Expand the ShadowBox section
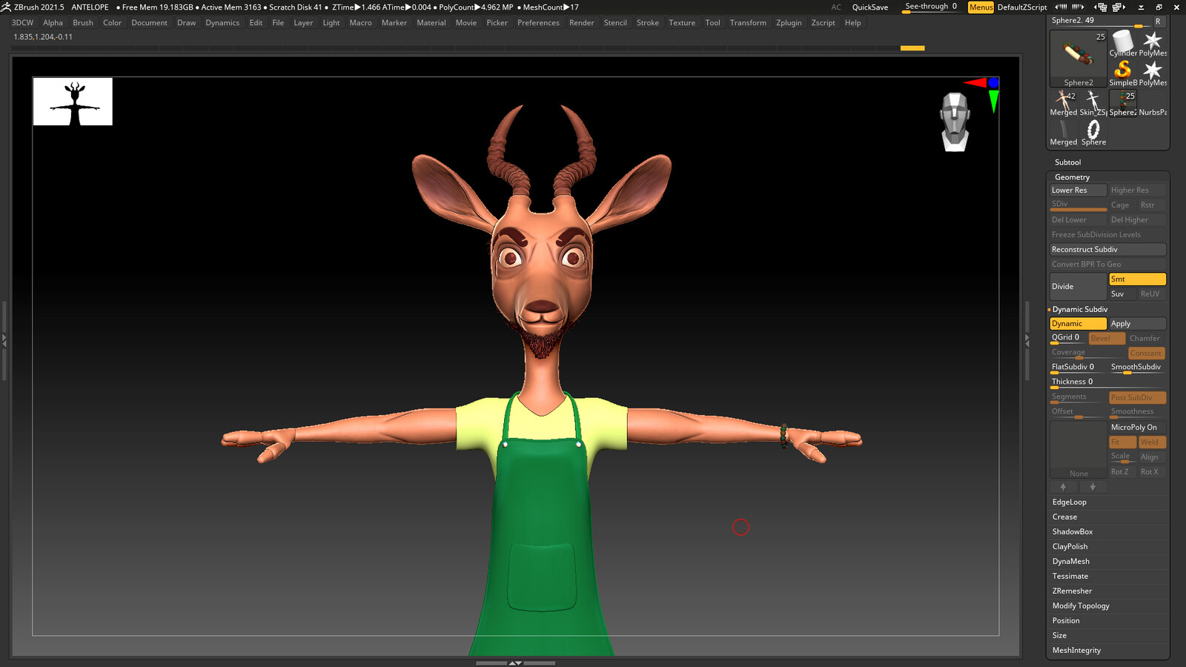The height and width of the screenshot is (667, 1186). 1072,531
